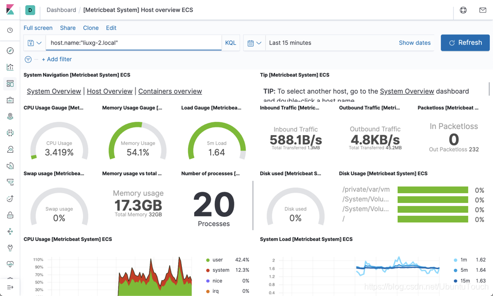Click 'Out Packetloss 232' text

(454, 150)
